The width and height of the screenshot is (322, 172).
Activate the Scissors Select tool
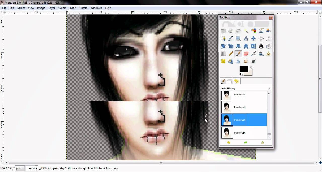(x=261, y=31)
